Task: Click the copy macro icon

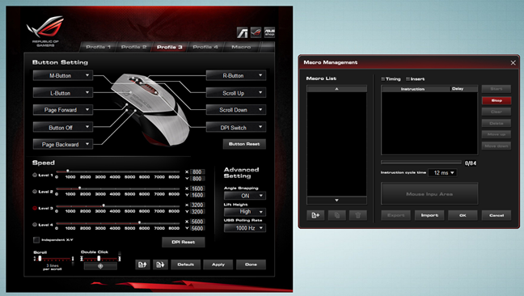Action: click(336, 215)
